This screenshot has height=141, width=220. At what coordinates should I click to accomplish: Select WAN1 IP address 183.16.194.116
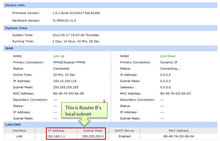(65, 81)
